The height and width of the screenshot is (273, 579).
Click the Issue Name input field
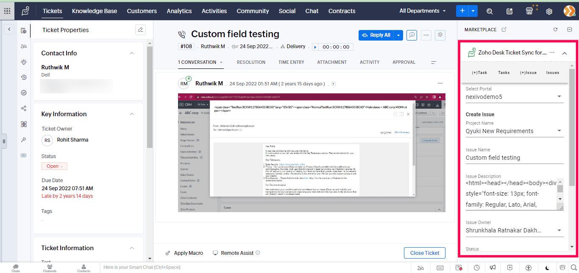pos(515,158)
